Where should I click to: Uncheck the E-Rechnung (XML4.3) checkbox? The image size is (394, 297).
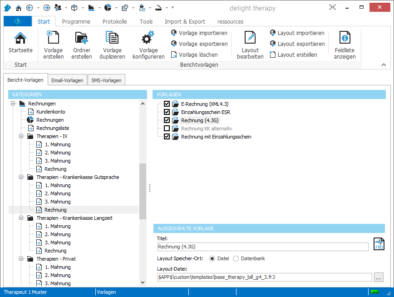click(x=167, y=104)
